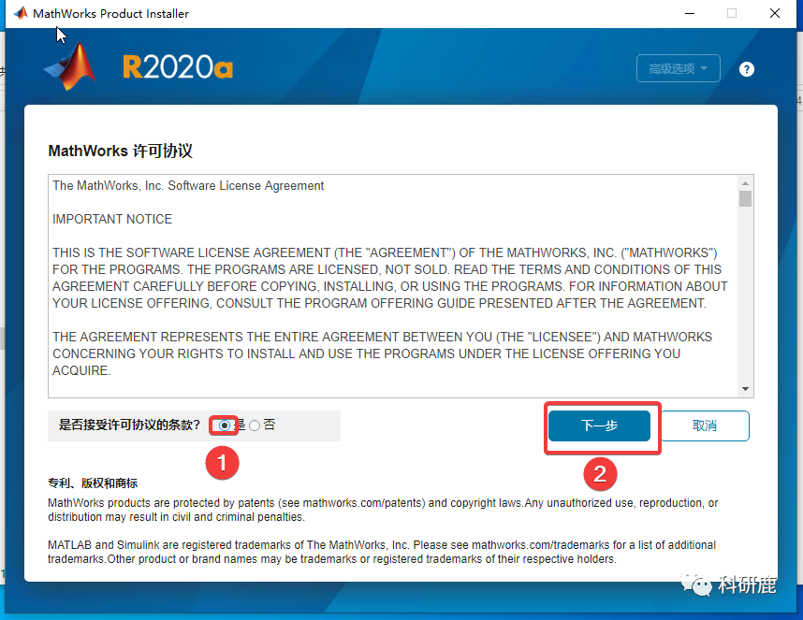Click the WeChat watermark icon

pos(696,584)
